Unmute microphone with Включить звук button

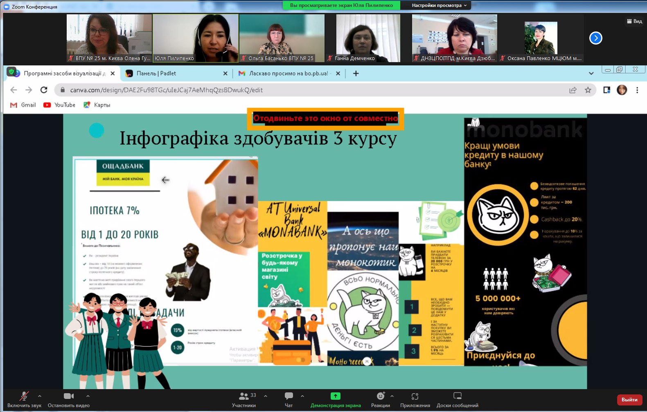click(x=24, y=399)
